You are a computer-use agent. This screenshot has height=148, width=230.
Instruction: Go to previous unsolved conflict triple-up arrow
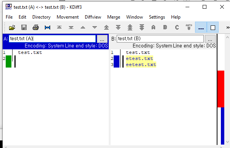130,27
